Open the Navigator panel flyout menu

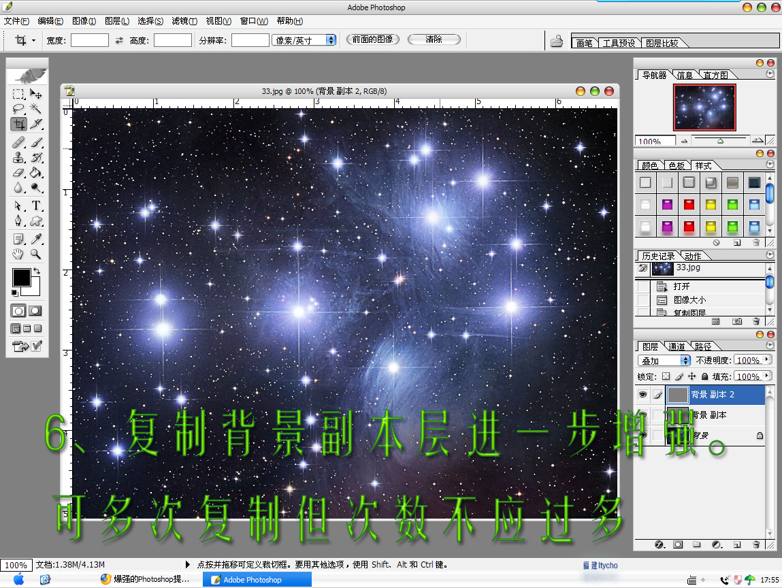(x=770, y=73)
